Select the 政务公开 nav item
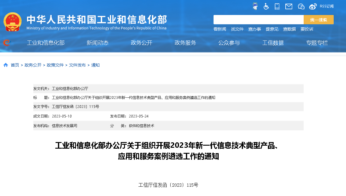The height and width of the screenshot is (196, 346). [141, 43]
